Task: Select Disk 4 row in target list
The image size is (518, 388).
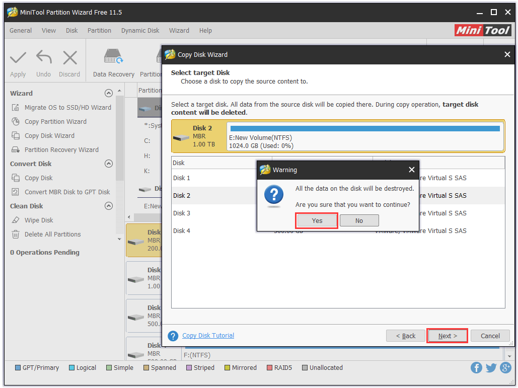Action: point(338,230)
